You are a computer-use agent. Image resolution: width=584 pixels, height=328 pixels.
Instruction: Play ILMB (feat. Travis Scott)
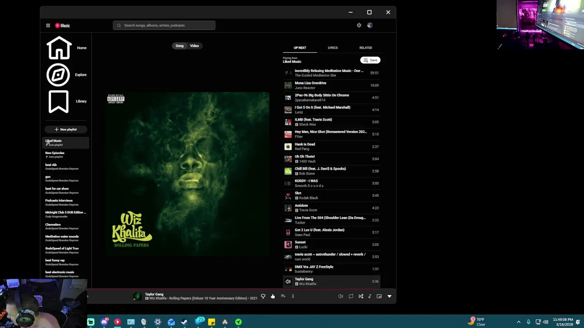[332, 122]
